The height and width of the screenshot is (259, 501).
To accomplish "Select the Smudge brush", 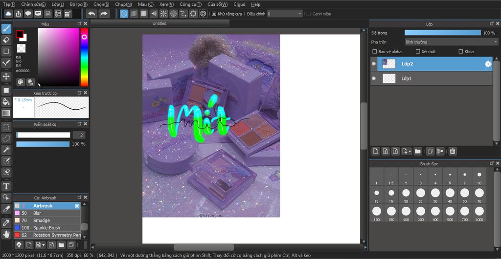I will click(x=47, y=220).
